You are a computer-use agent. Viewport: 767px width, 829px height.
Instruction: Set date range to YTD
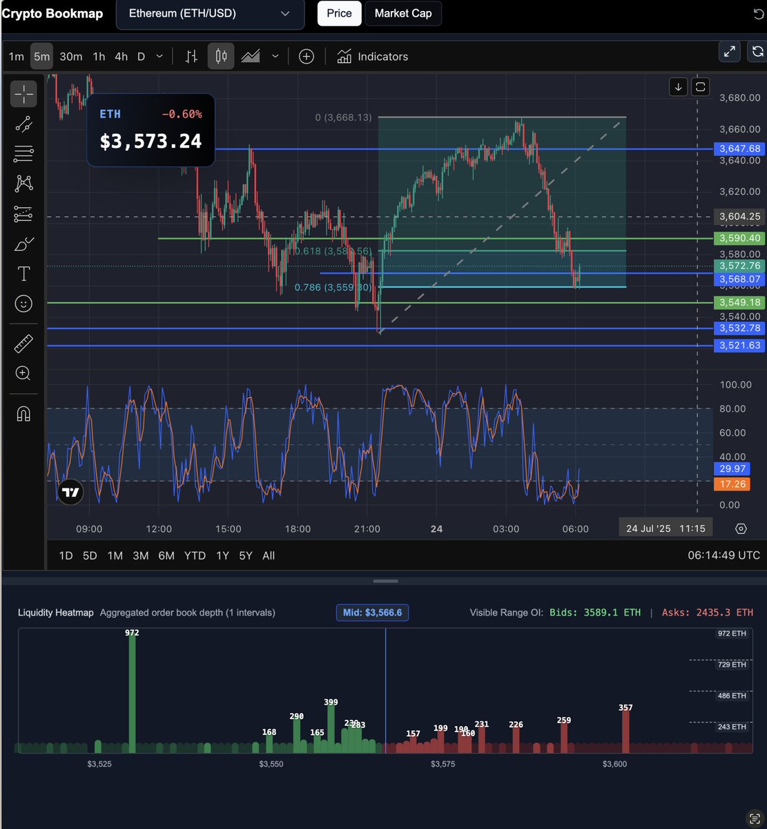click(x=195, y=555)
